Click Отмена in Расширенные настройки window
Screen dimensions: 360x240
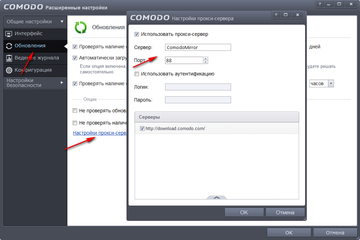(x=335, y=233)
